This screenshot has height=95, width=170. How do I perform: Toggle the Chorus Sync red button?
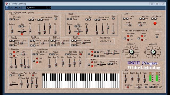(x=80, y=54)
